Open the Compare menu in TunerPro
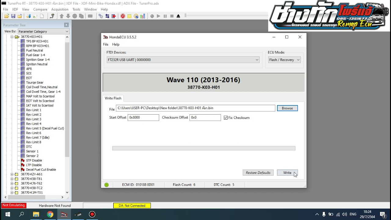 40,9
